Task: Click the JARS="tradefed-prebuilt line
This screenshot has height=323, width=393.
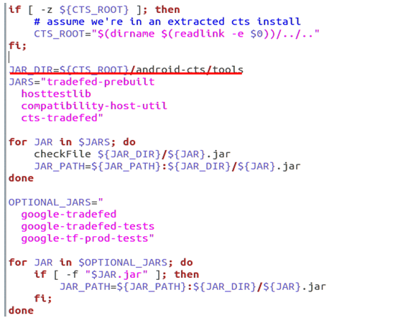Action: coord(82,82)
